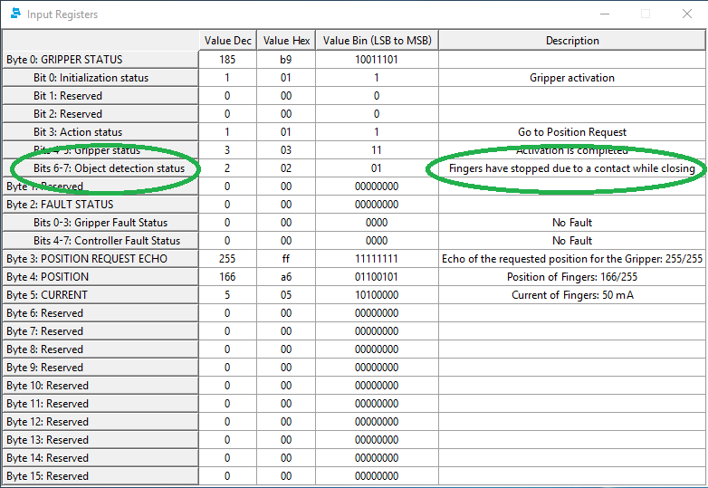Screen dimensions: 708x488
Task: Close the Input Registers window
Action: [x=687, y=14]
